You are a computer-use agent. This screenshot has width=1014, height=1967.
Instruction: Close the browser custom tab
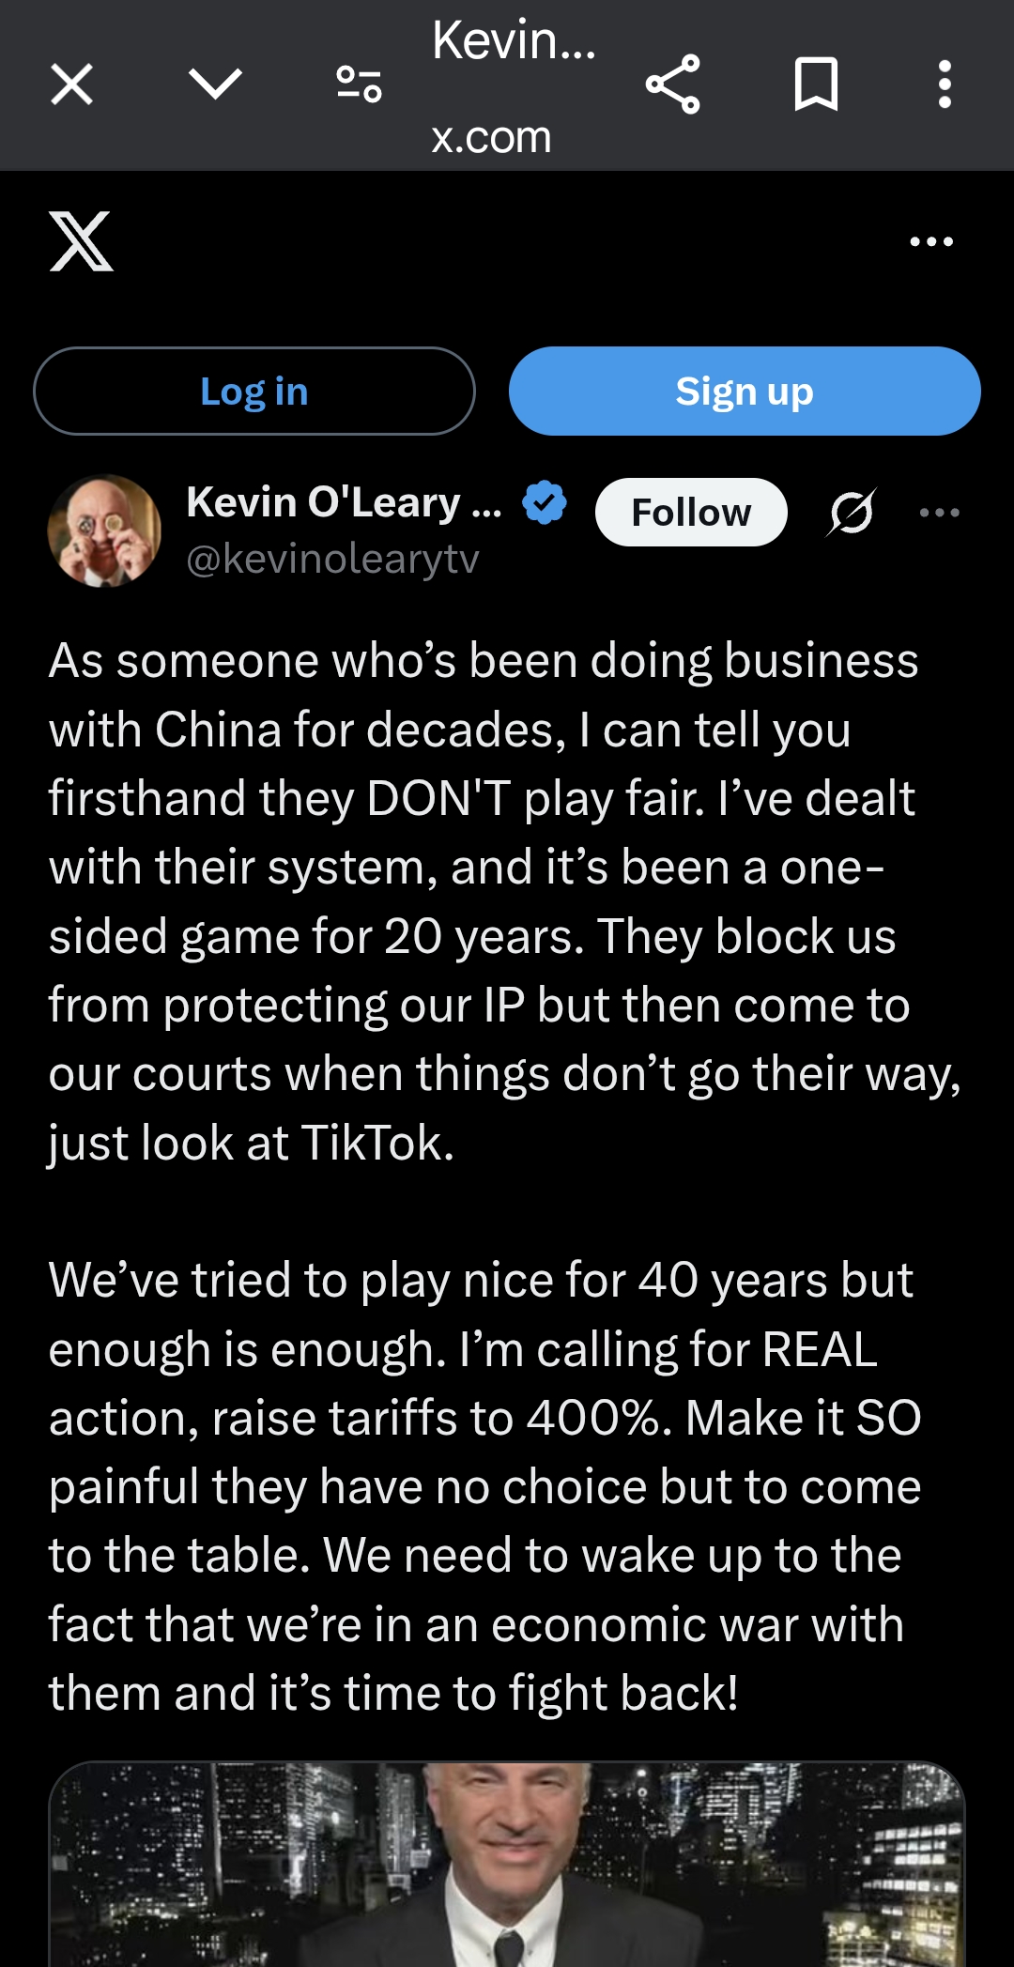pyautogui.click(x=71, y=85)
